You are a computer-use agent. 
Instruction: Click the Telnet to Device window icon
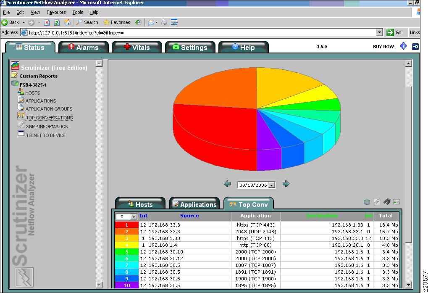pos(21,134)
